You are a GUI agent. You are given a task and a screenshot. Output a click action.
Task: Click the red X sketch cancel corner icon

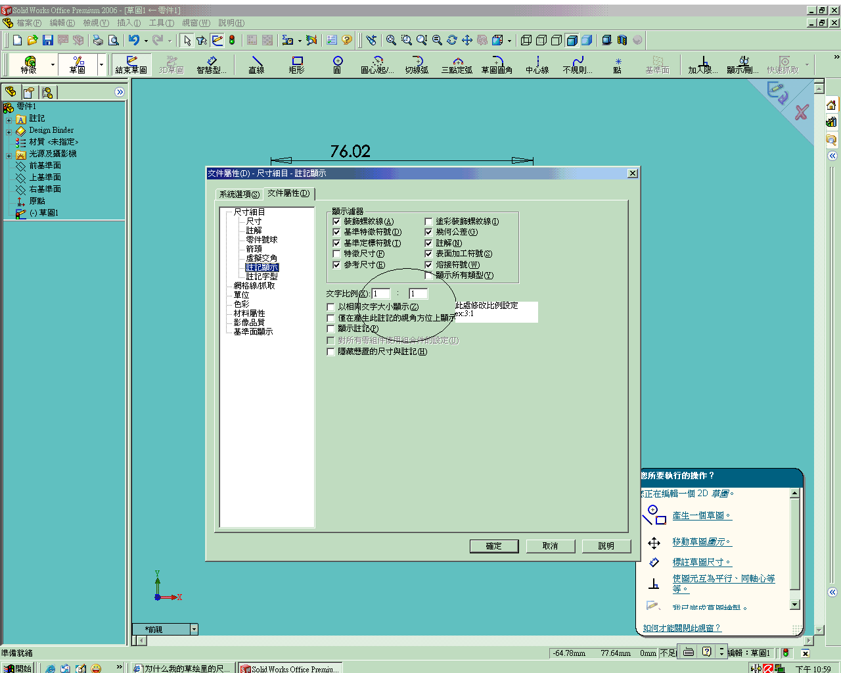point(801,112)
